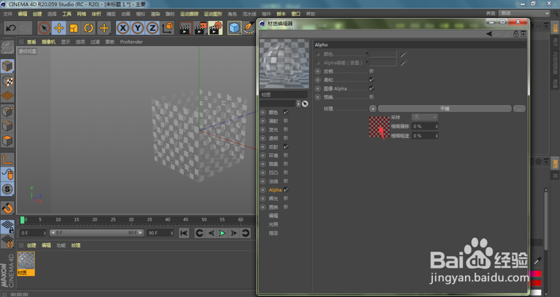Open the 运动图形 menu
The width and height of the screenshot is (560, 297).
[213, 14]
